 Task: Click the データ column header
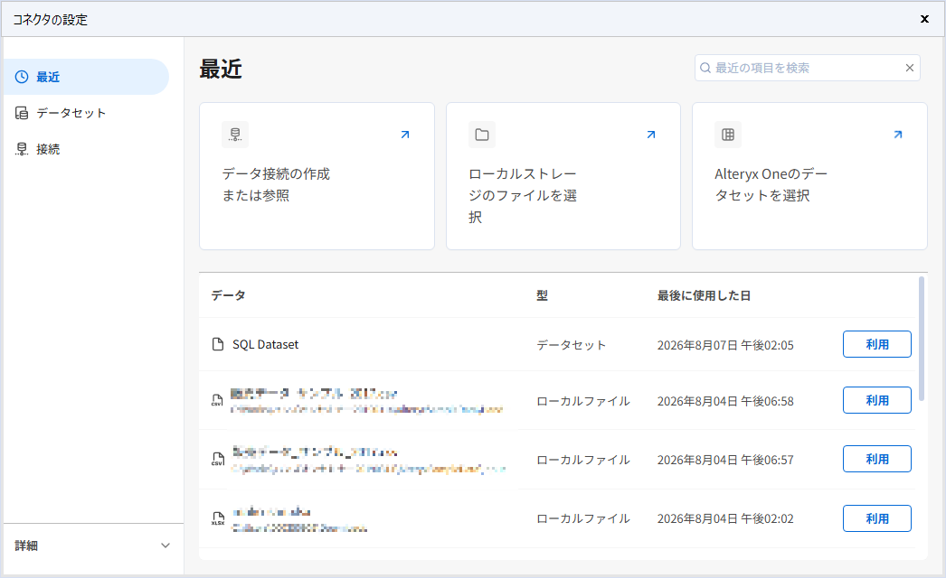point(228,295)
